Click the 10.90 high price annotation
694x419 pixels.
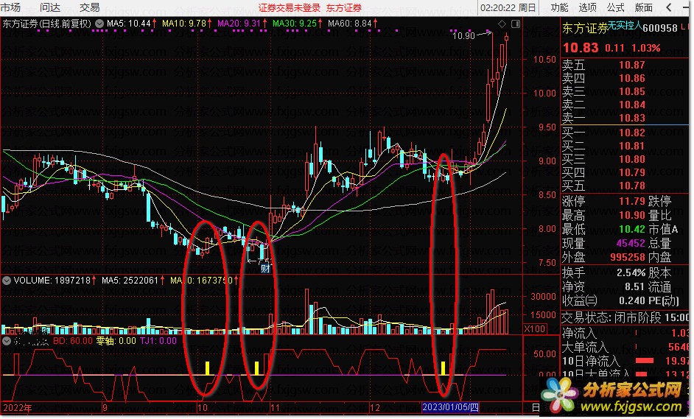tap(463, 36)
